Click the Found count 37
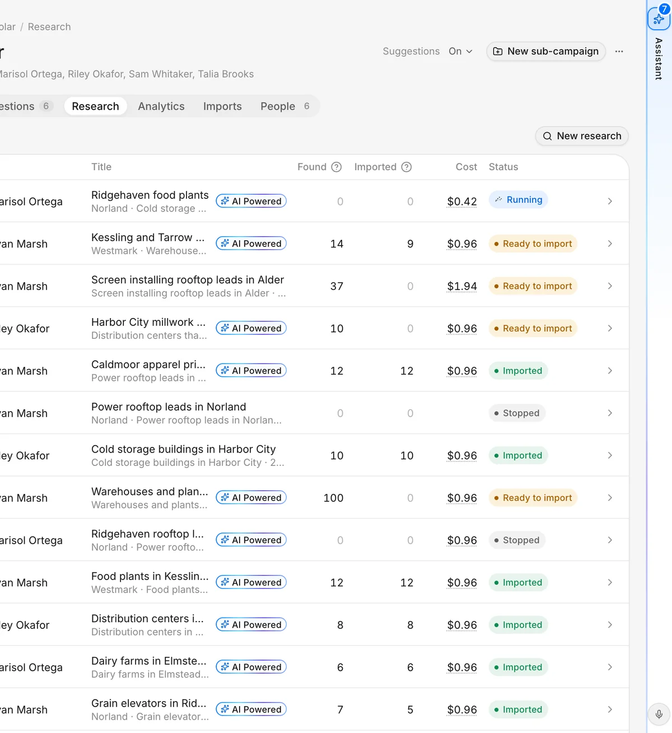Viewport: 672px width, 733px height. (x=337, y=286)
